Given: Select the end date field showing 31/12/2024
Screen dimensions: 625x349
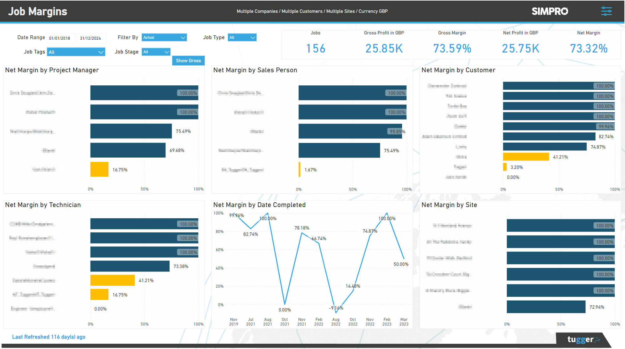Looking at the screenshot, I should tap(91, 38).
